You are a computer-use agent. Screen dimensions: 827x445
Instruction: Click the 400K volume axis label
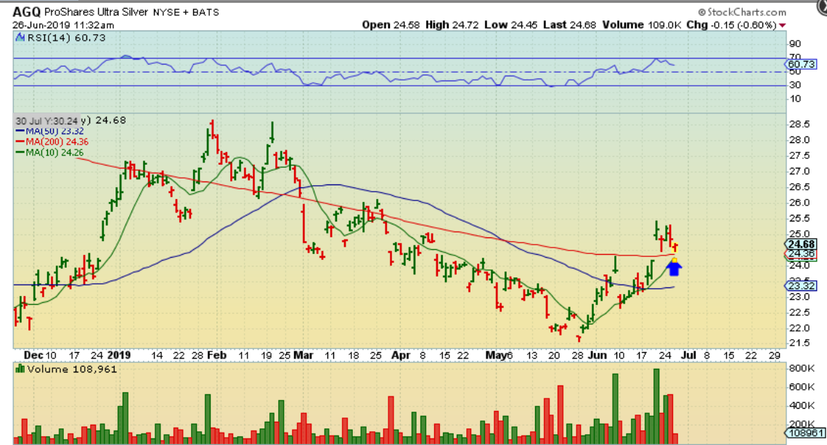pos(802,406)
